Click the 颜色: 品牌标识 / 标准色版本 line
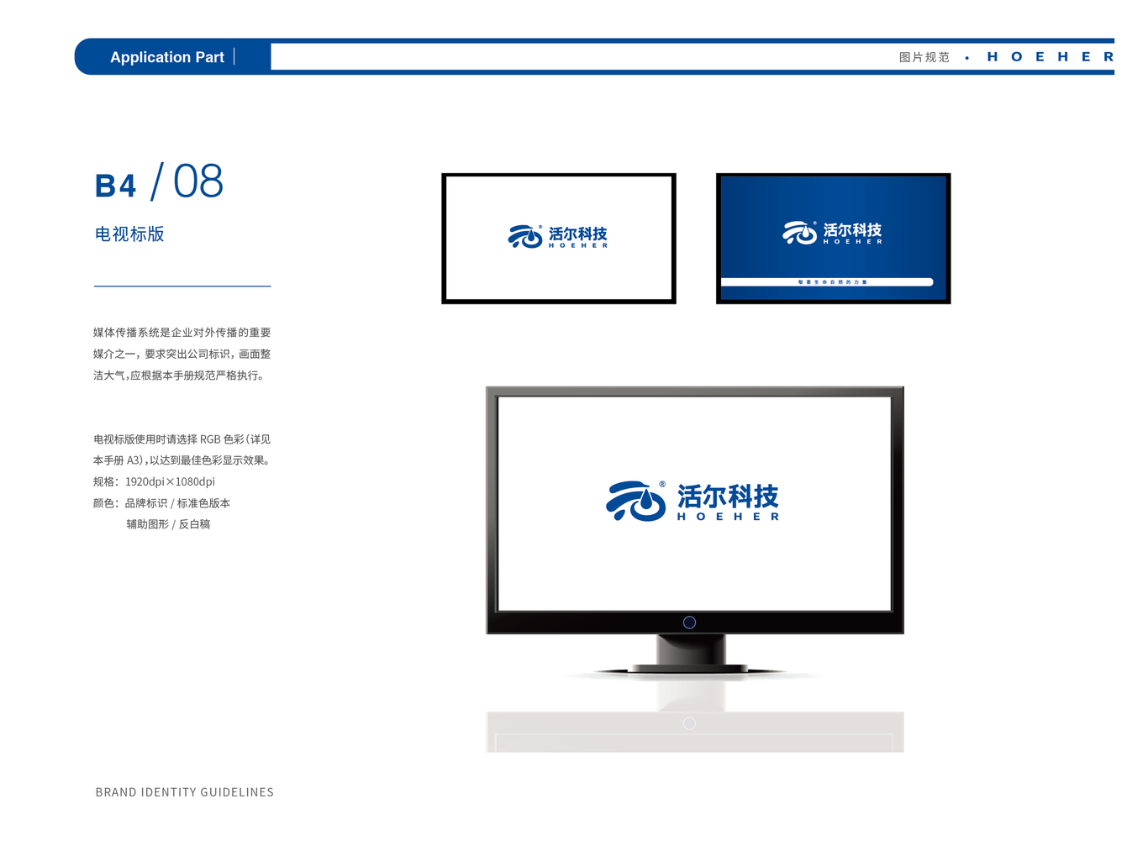This screenshot has width=1148, height=846. tap(161, 503)
